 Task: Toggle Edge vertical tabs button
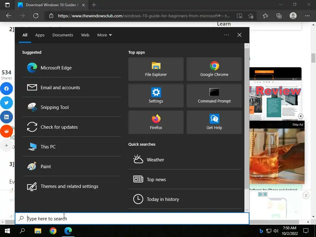[7, 5]
